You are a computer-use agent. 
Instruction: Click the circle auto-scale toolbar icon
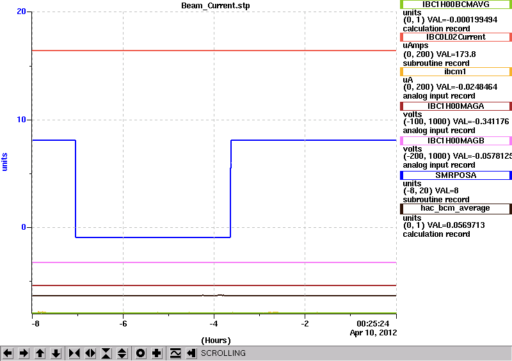[x=141, y=353]
